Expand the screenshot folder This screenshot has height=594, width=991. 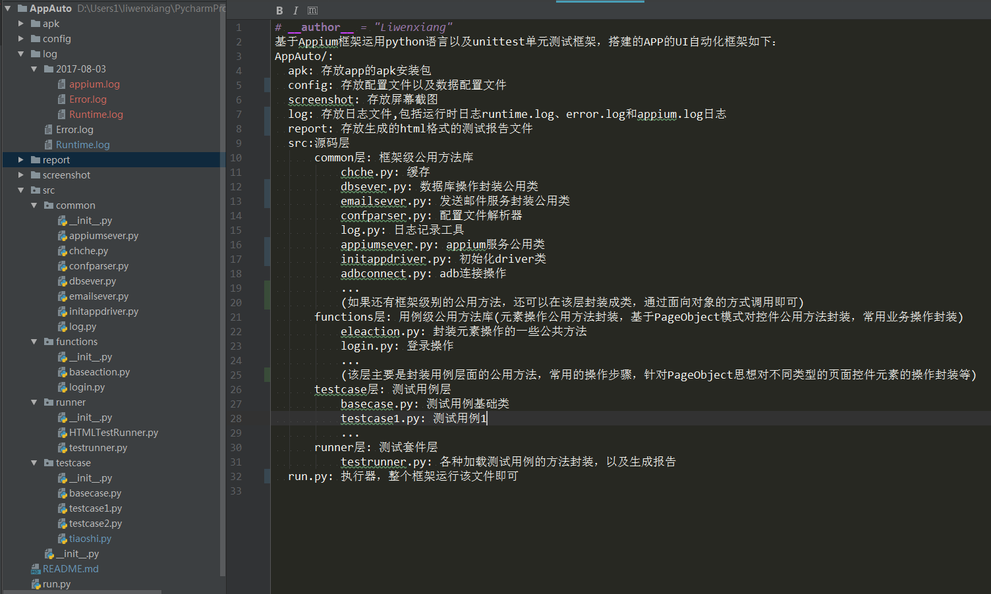pos(21,175)
